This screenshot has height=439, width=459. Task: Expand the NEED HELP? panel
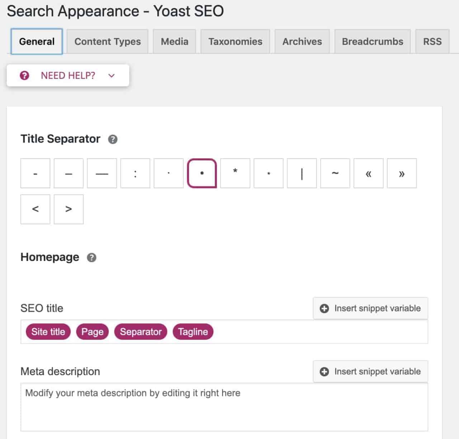point(68,75)
